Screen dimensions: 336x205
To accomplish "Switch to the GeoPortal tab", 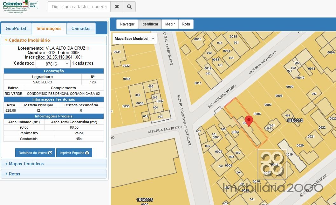I will [16, 28].
